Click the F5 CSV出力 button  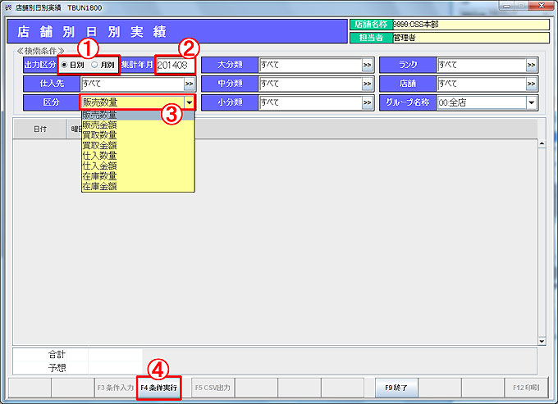pos(213,388)
